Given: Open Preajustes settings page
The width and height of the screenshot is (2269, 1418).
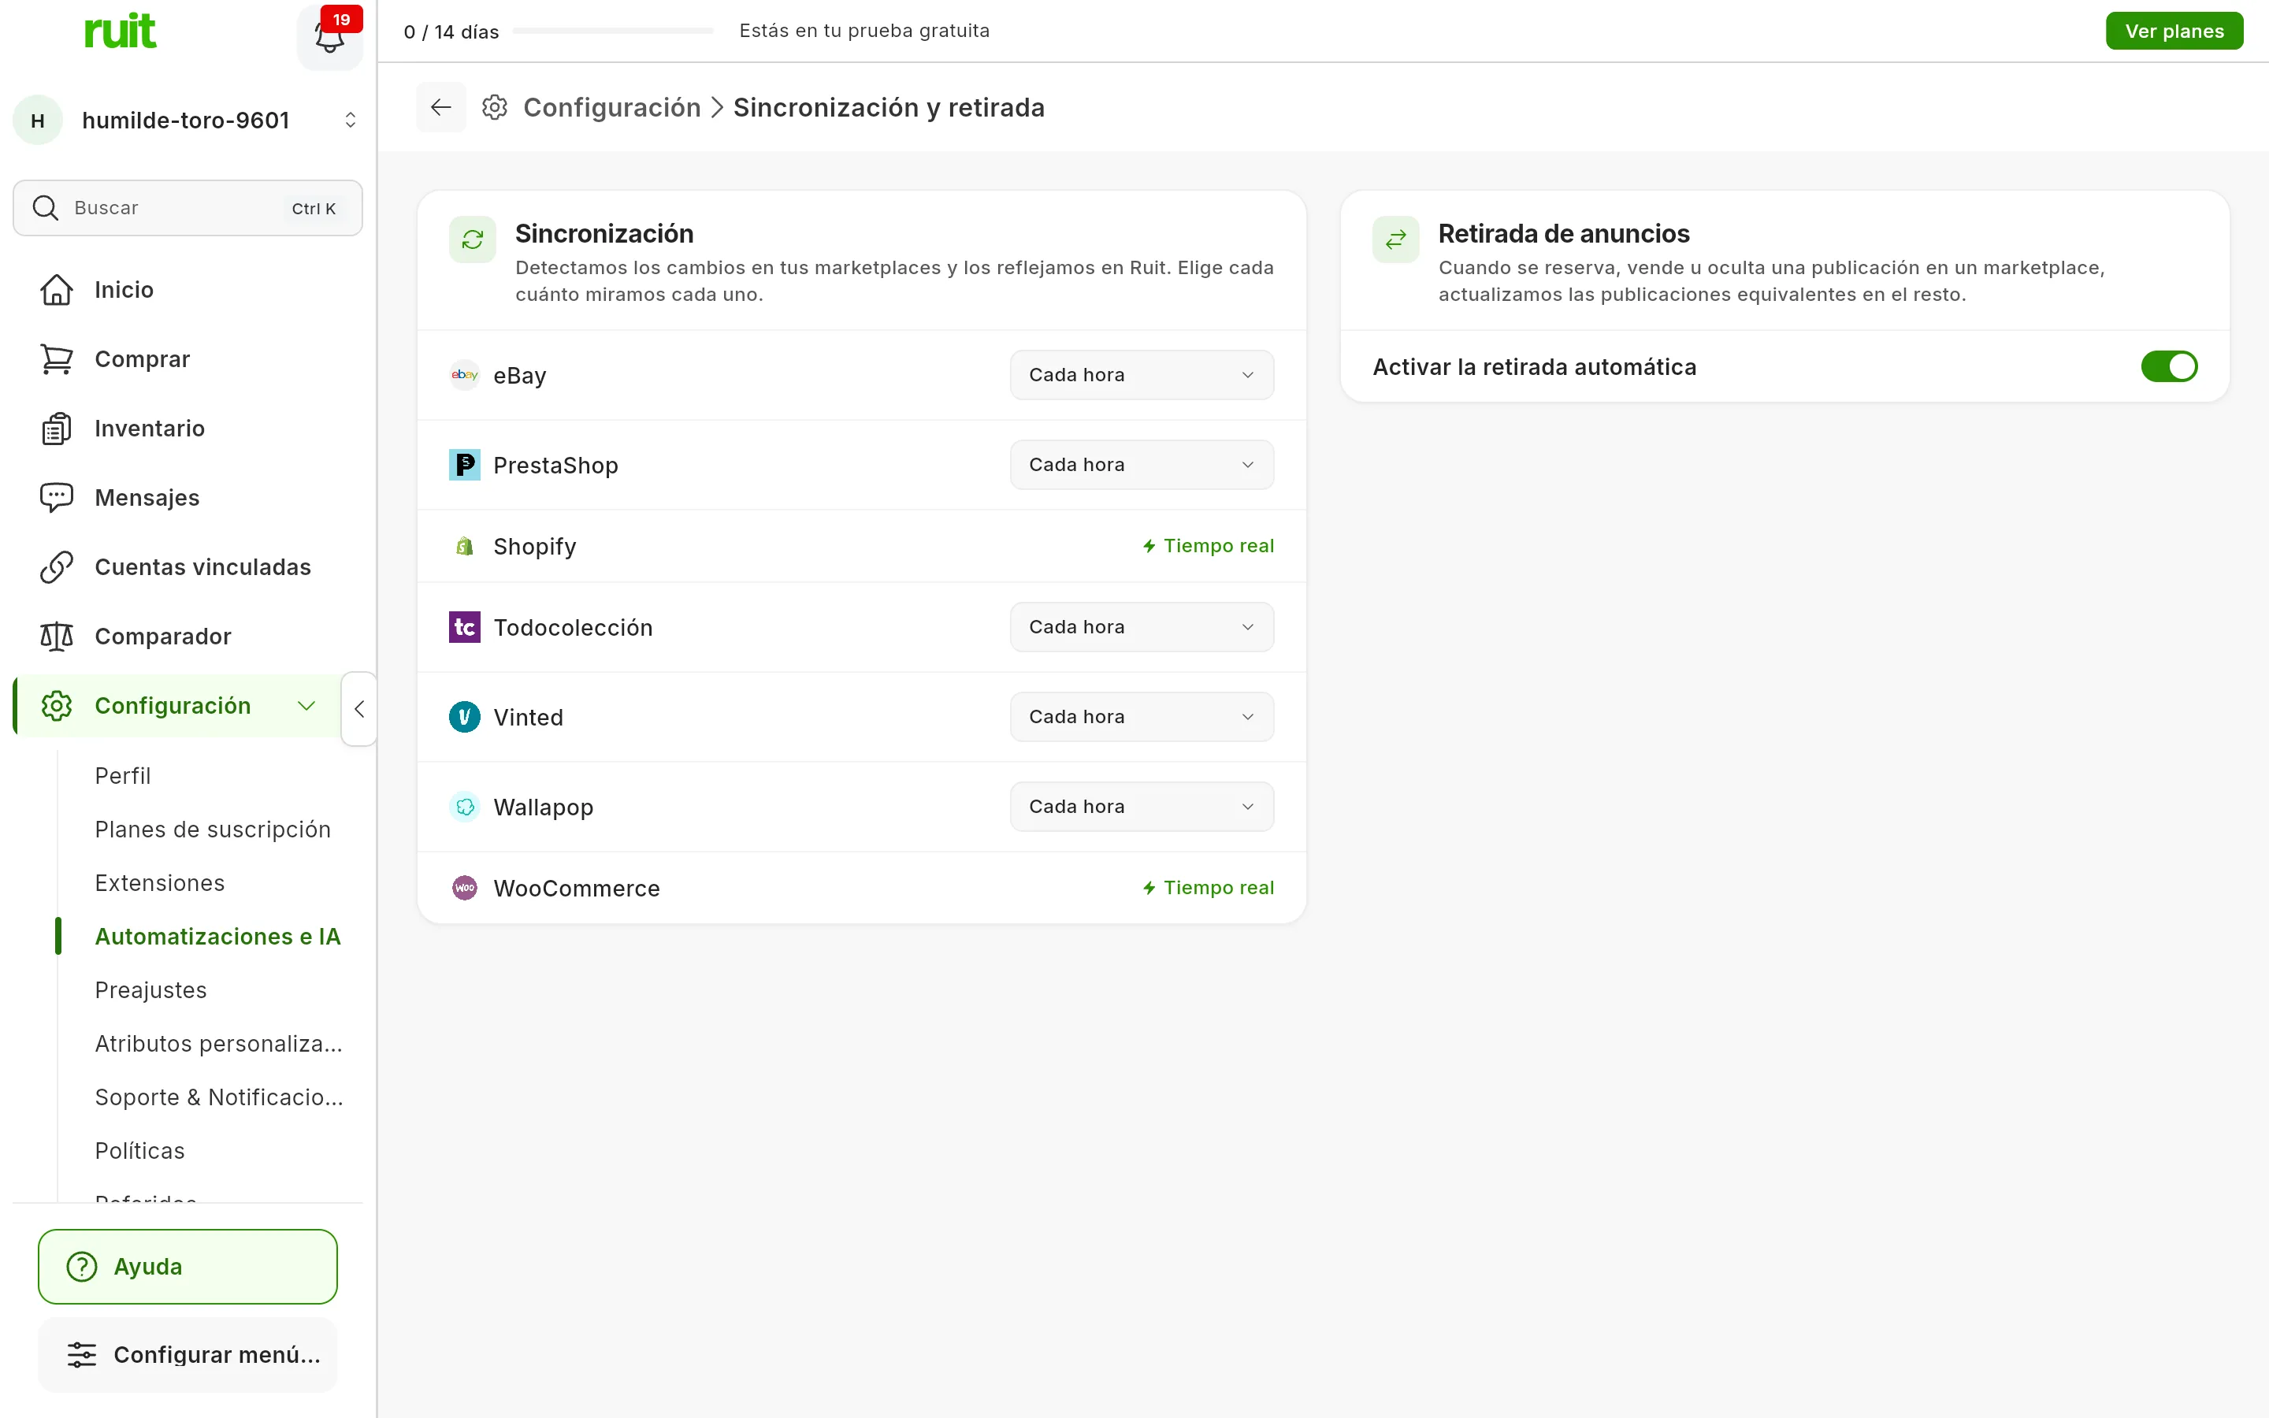Looking at the screenshot, I should pos(151,990).
